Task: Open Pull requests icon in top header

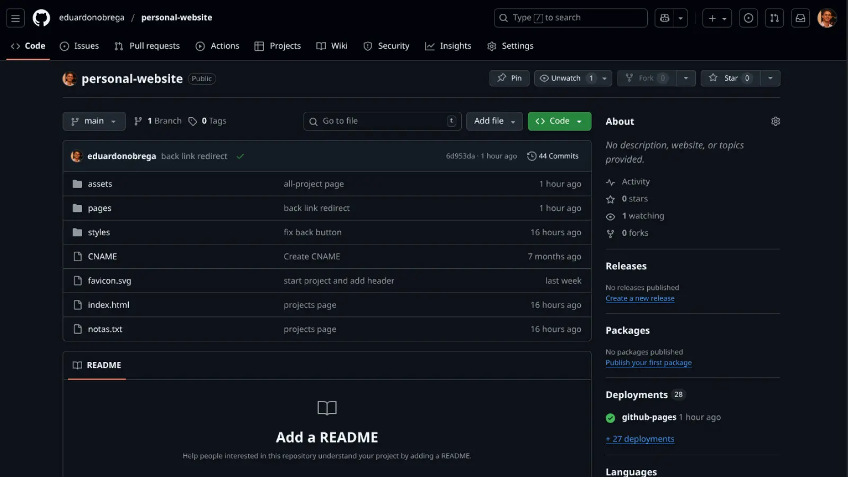Action: pos(774,18)
